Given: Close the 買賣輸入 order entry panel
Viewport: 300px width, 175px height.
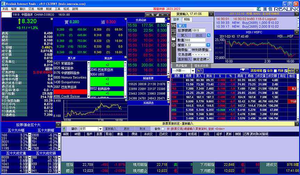Looking at the screenshot, I should click(x=211, y=14).
